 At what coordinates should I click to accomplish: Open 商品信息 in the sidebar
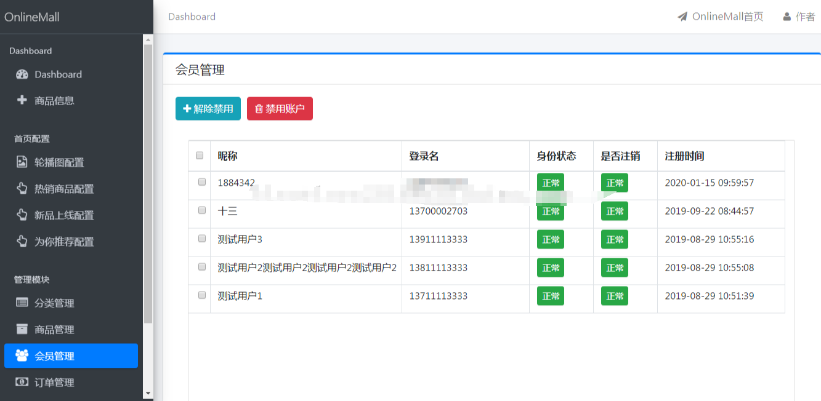click(71, 100)
